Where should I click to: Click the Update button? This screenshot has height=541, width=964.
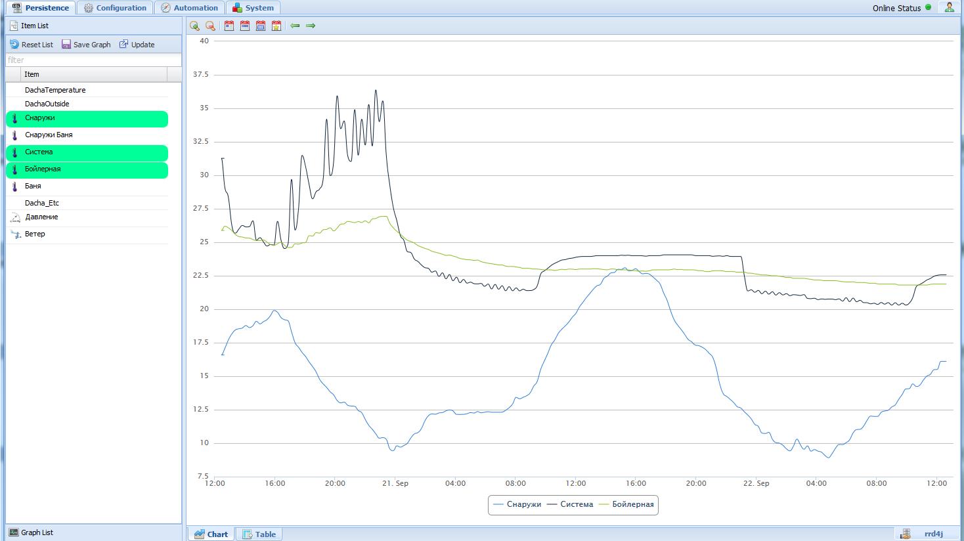coord(137,45)
